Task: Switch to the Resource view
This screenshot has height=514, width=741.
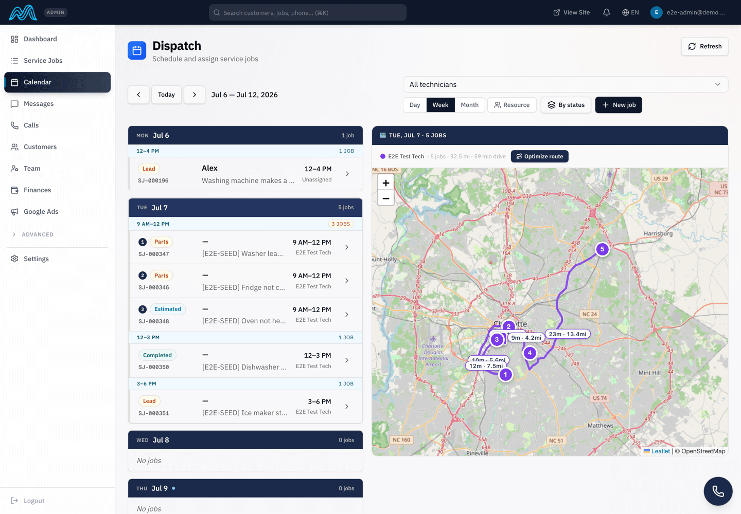Action: (512, 105)
